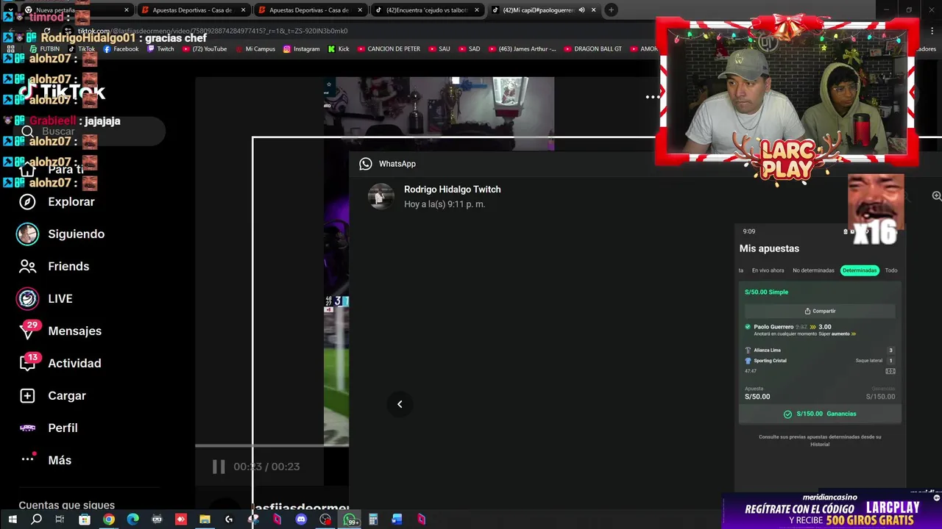The height and width of the screenshot is (529, 942).
Task: Click the Alianza Lima team row
Action: click(x=820, y=350)
